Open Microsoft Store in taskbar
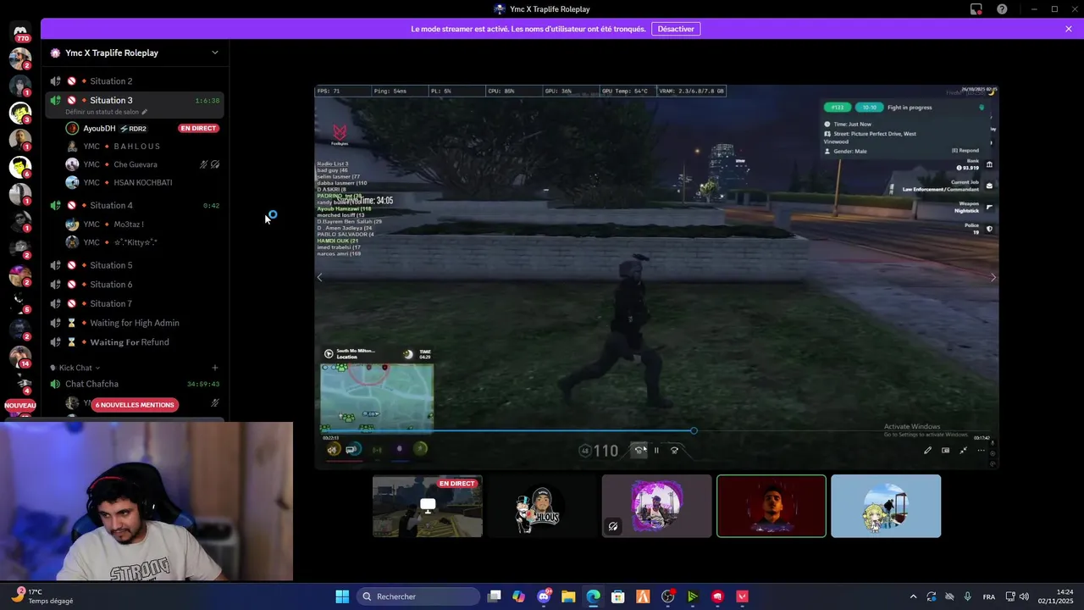 618,596
